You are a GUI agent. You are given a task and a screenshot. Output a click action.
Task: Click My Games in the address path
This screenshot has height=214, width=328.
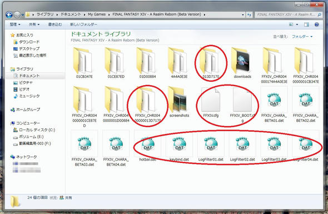point(97,14)
